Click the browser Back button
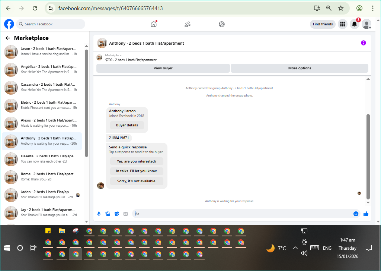The image size is (381, 271). (8, 8)
